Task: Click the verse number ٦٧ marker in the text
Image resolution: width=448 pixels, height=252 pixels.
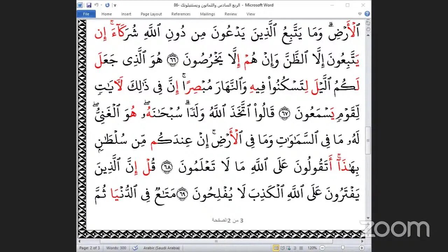Action: coord(284,113)
